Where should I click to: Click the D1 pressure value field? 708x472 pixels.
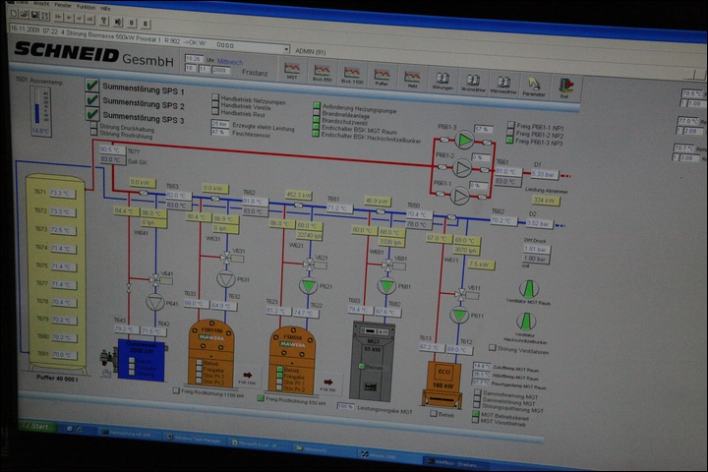[x=544, y=175]
